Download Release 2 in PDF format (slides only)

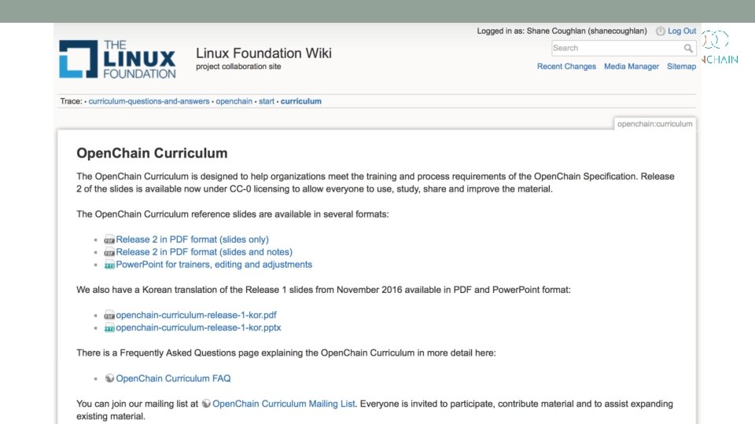coord(192,239)
